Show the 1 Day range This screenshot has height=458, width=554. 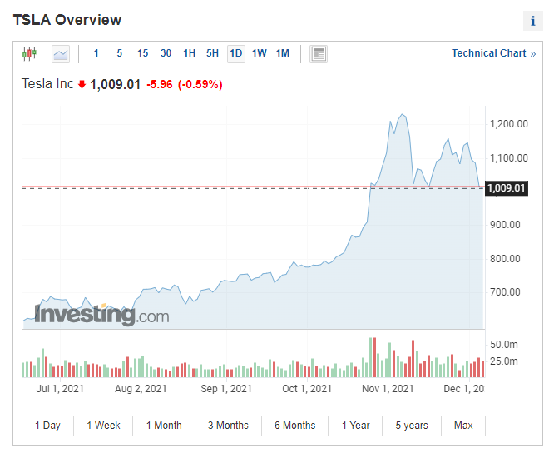tap(47, 426)
